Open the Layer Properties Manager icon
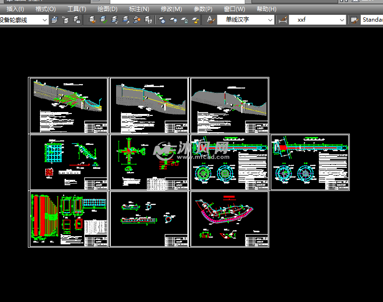Viewport: 383px width, 302px height. (x=54, y=20)
